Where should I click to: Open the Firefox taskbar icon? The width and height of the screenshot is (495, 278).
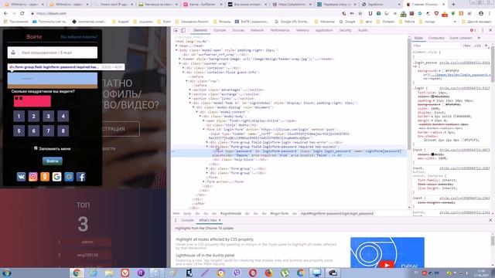click(268, 273)
